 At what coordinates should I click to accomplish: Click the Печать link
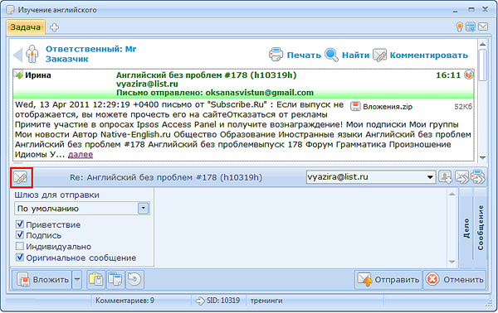[304, 55]
